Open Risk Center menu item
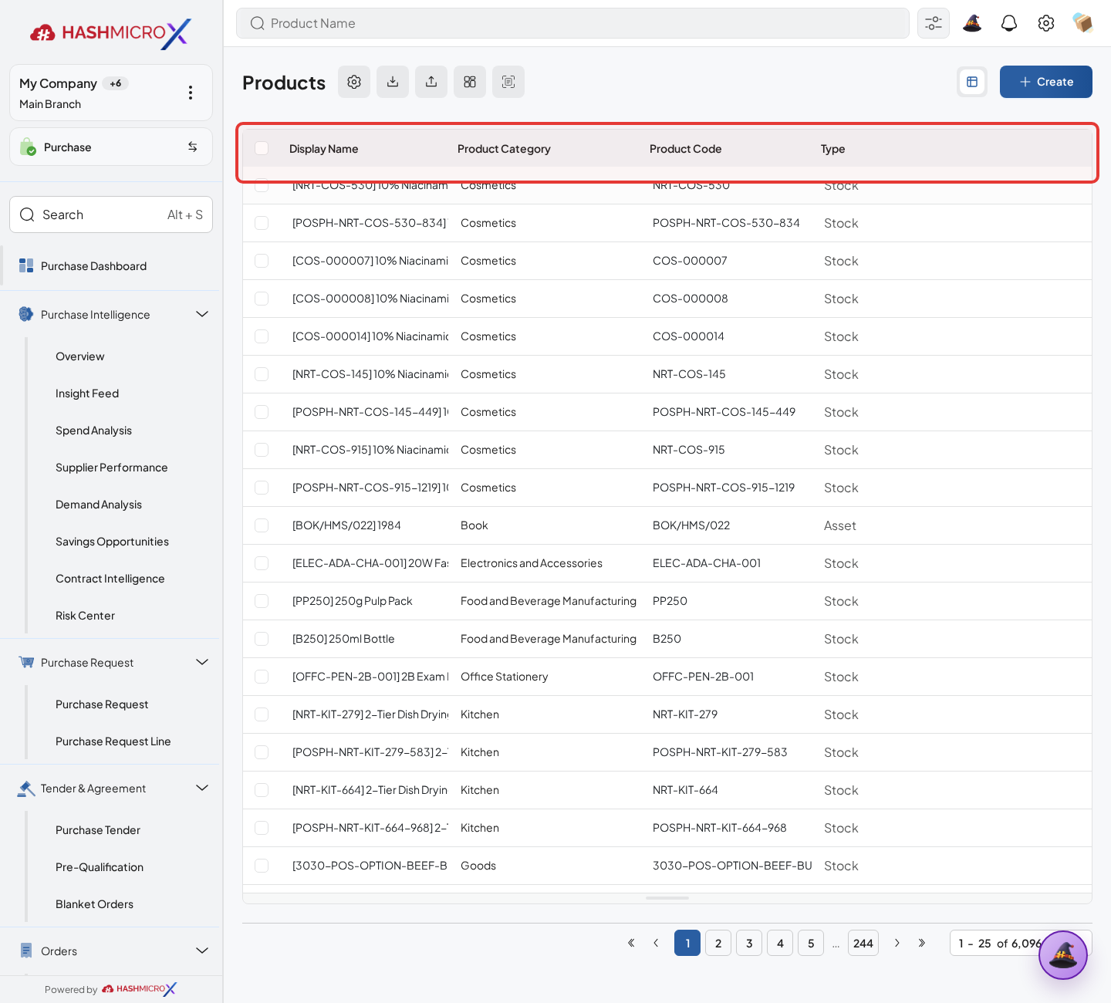 tap(85, 616)
